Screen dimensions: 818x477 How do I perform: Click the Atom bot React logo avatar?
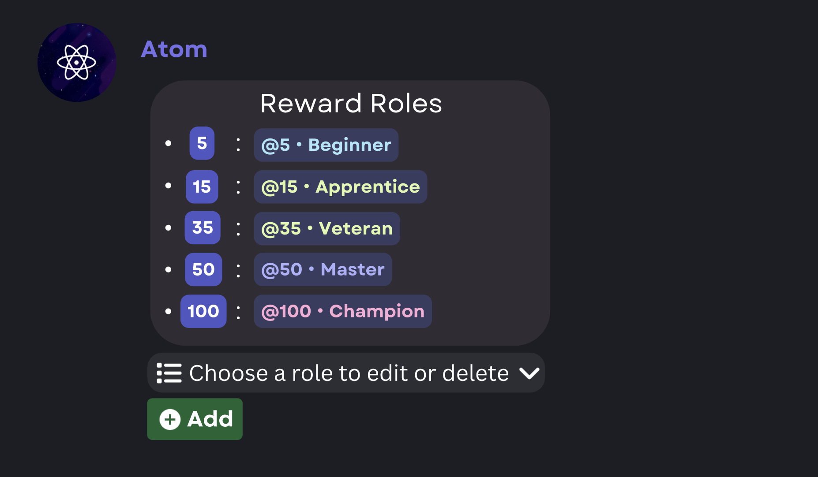tap(77, 62)
